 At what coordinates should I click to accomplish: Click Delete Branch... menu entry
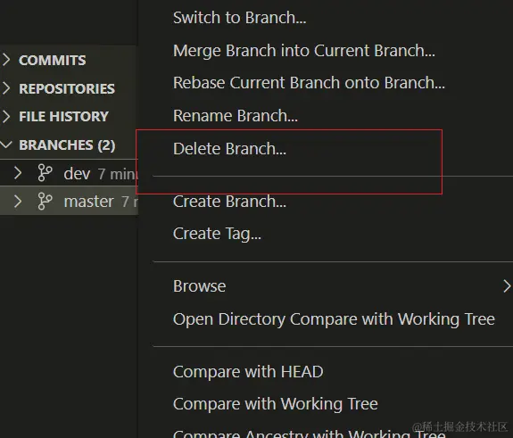pyautogui.click(x=229, y=149)
